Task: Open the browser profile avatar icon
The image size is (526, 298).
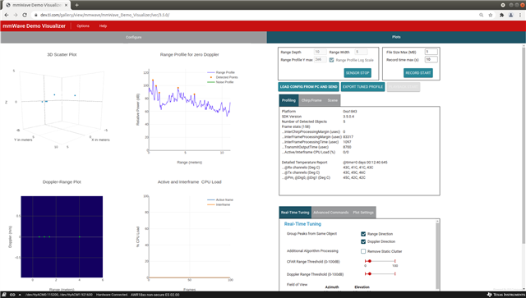Action: tap(511, 15)
